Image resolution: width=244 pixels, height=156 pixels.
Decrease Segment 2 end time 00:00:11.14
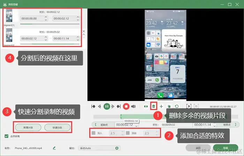click(x=78, y=40)
